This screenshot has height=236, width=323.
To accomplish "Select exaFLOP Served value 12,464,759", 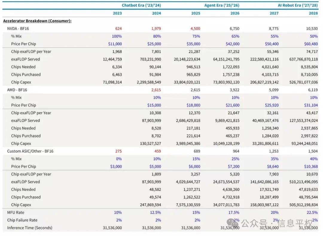I will point(112,59).
